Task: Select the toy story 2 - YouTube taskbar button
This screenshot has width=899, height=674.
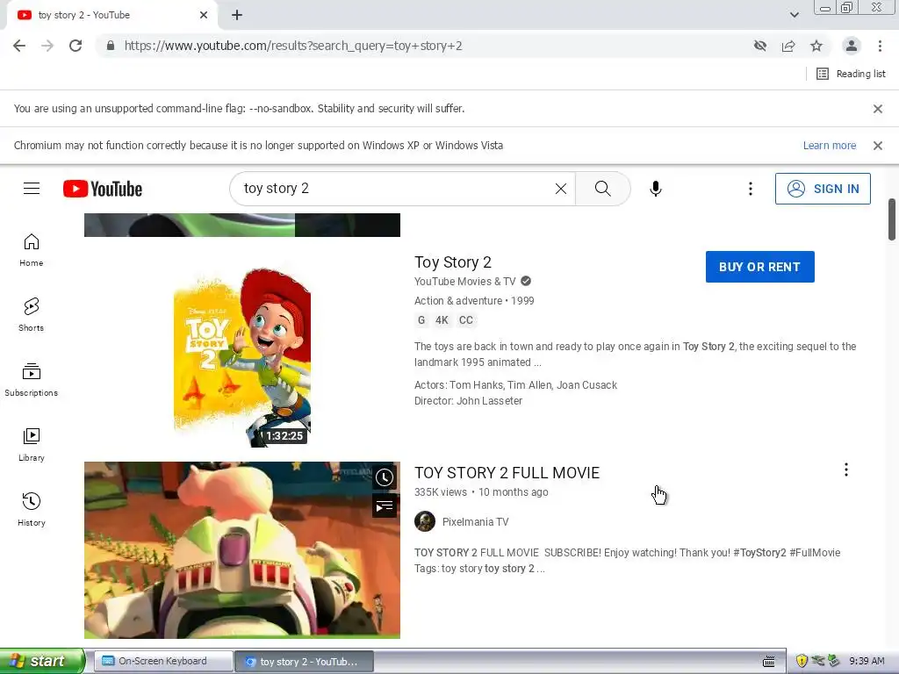Action: 305,662
